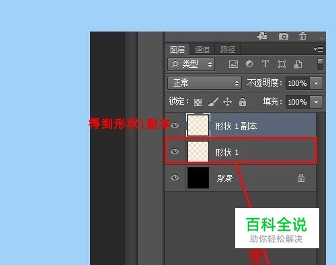Open the 正常 blend mode dropdown

tap(204, 83)
